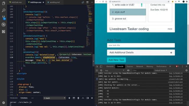Open the Search icon in activity bar

pos(4,10)
